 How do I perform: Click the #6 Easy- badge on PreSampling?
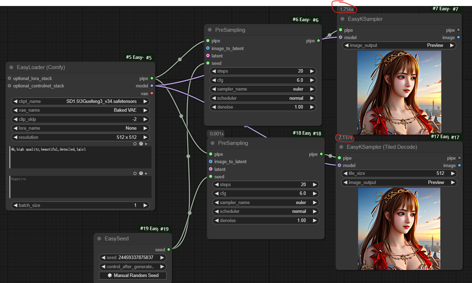301,20
